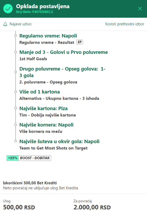Click BOOST - DOBITAK label
Screen dimensions: 147x211
35,158
